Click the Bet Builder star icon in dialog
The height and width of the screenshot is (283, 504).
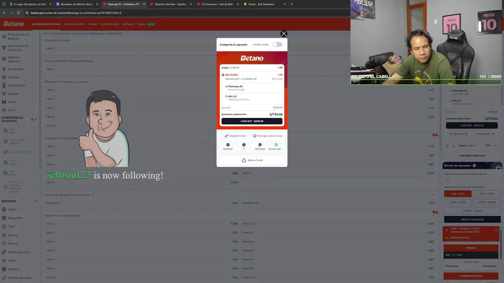(x=223, y=75)
